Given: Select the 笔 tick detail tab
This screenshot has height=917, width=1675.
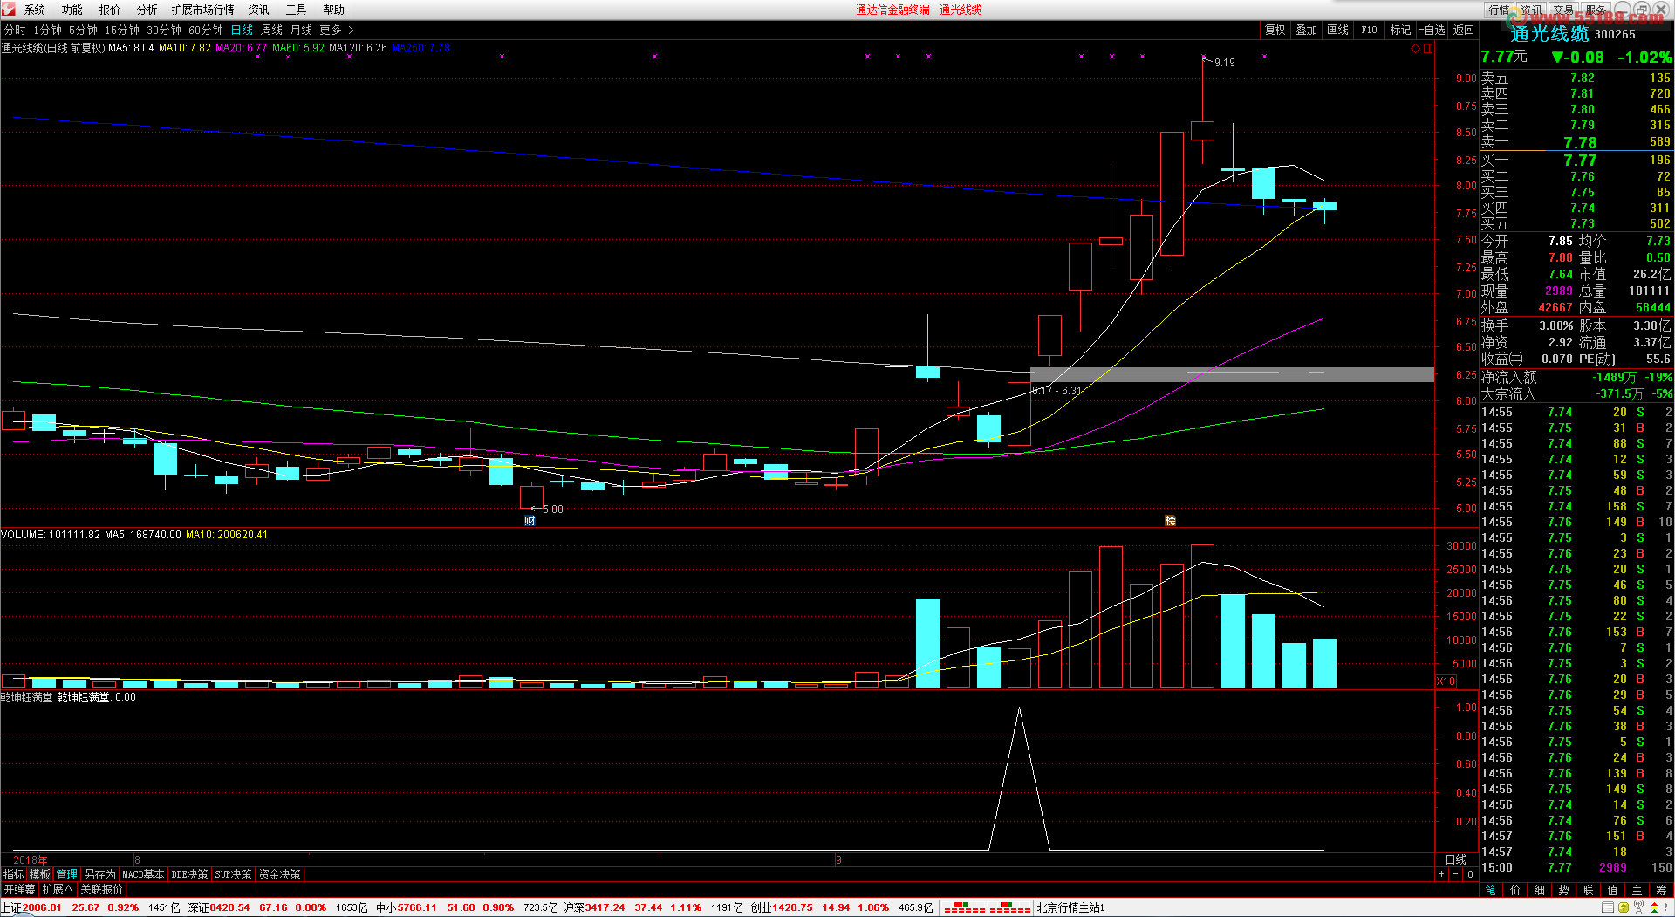Looking at the screenshot, I should (x=1491, y=890).
